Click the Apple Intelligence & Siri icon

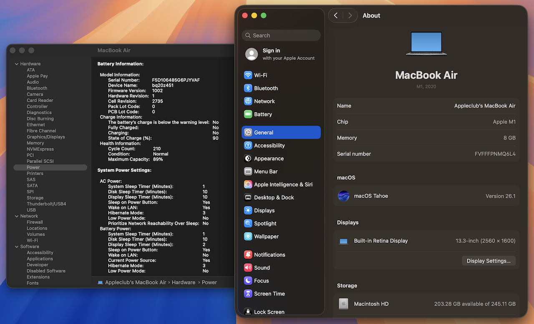tap(248, 184)
